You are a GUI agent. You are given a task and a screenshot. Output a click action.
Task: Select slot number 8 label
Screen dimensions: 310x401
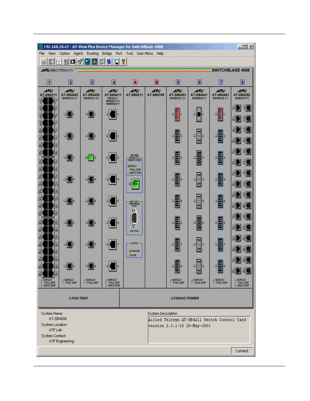(x=242, y=82)
